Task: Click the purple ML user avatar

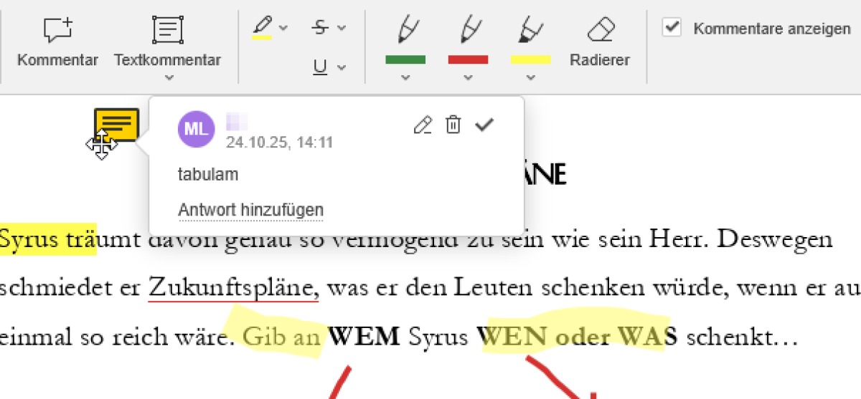Action: point(196,129)
